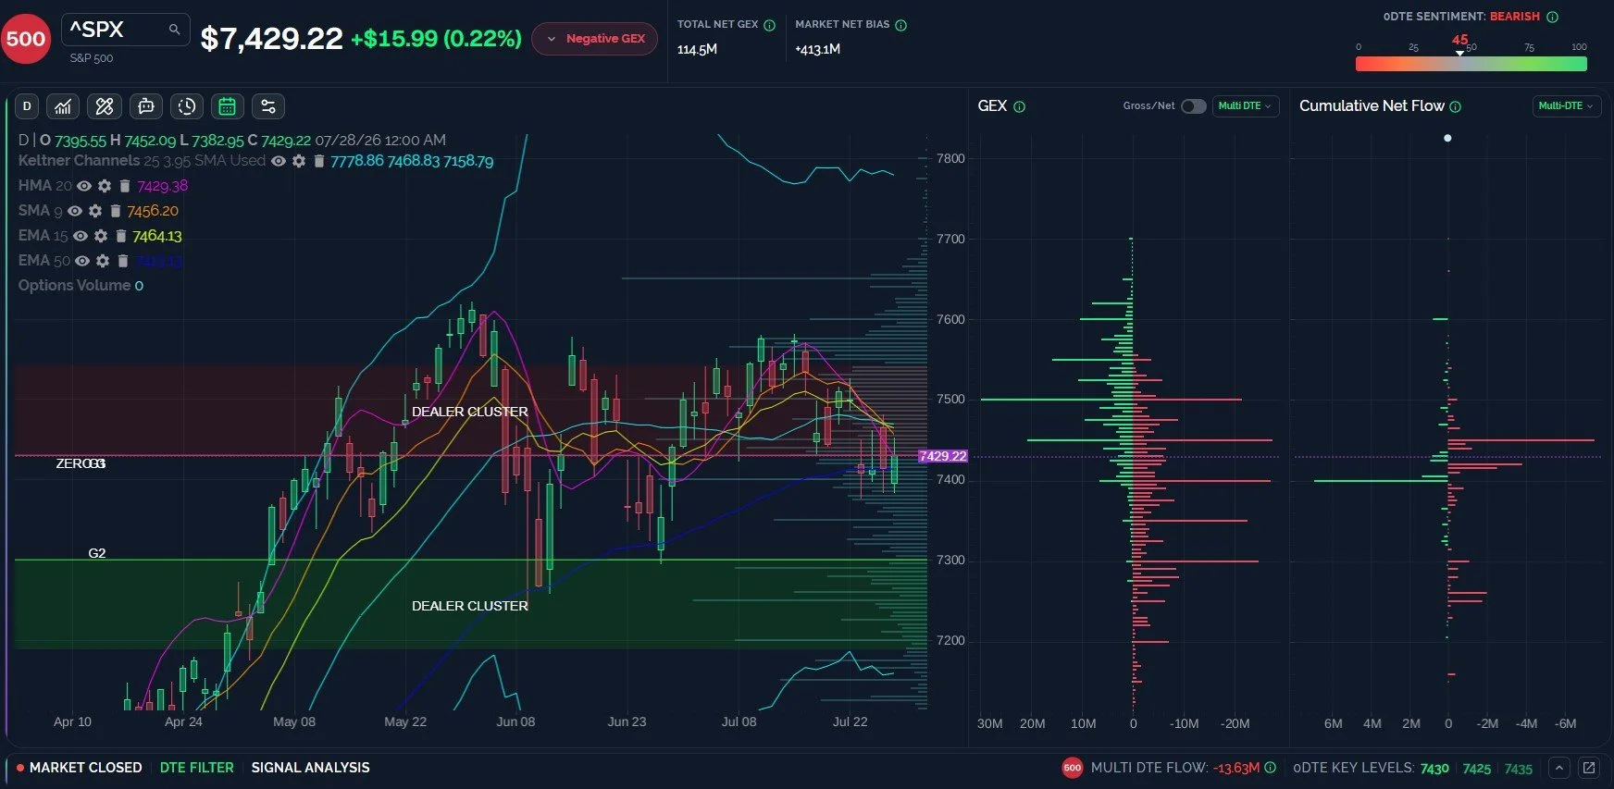
Task: Switch to SIGNAL ANALYSIS tab
Action: [310, 768]
